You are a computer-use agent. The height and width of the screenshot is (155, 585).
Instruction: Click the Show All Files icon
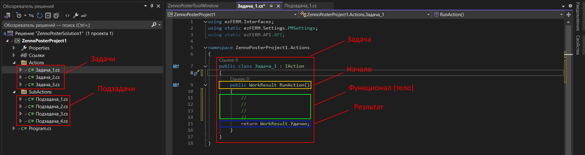(x=56, y=15)
